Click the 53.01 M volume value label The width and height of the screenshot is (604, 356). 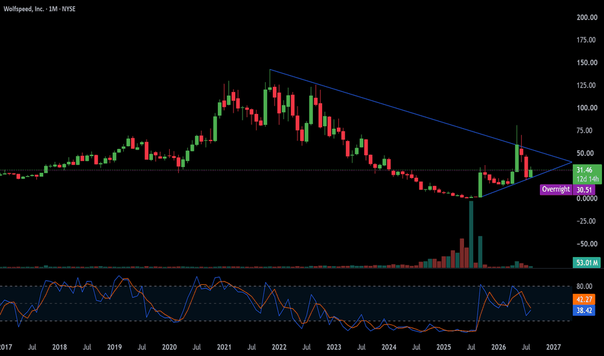pyautogui.click(x=587, y=263)
